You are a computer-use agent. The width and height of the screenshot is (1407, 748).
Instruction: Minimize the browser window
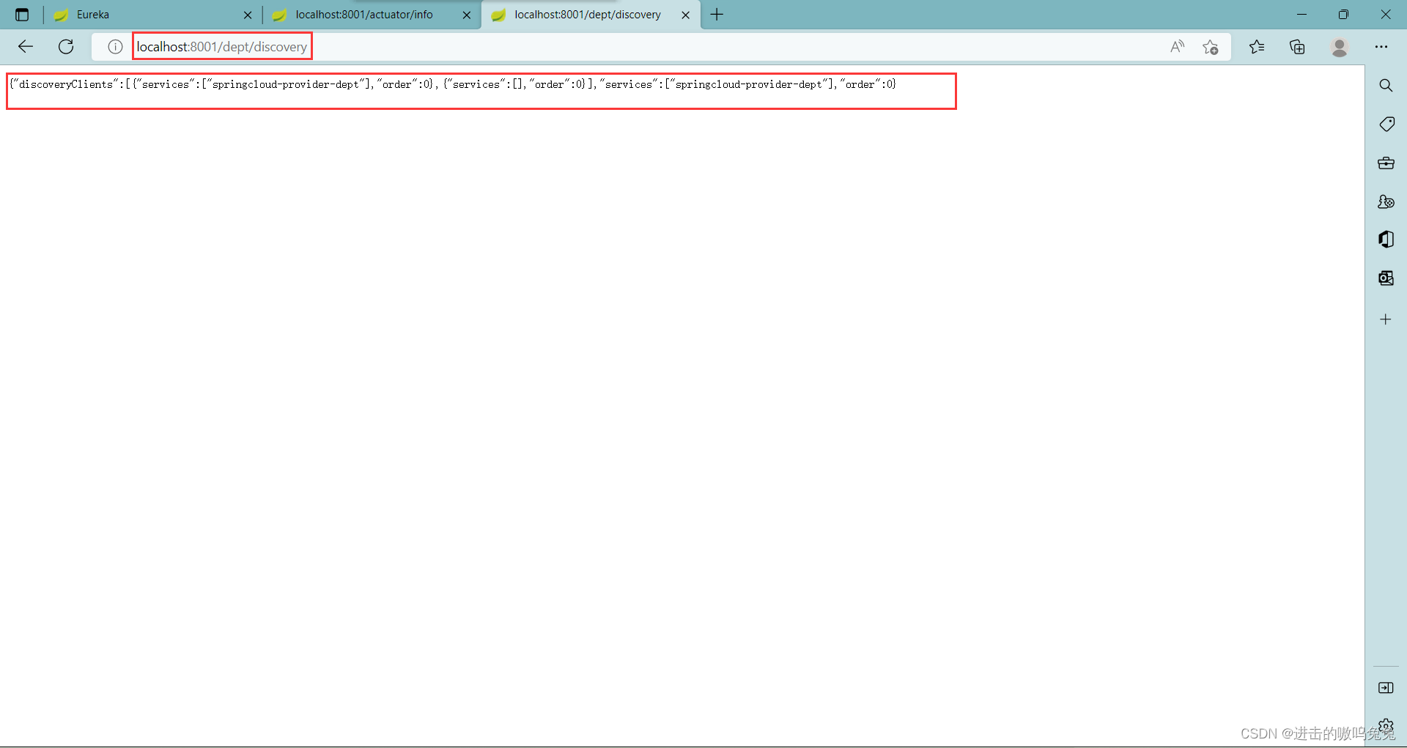tap(1301, 15)
